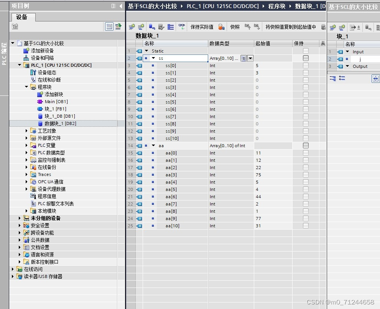The image size is (380, 309).
Task: Click the orange database lock icon
Action: click(221, 27)
